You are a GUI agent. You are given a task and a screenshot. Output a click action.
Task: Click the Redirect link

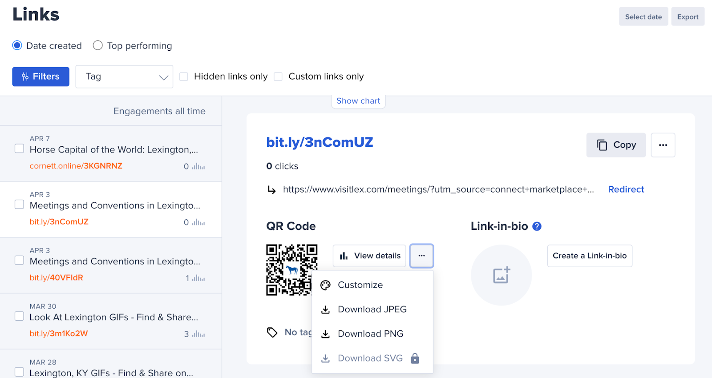tap(626, 189)
